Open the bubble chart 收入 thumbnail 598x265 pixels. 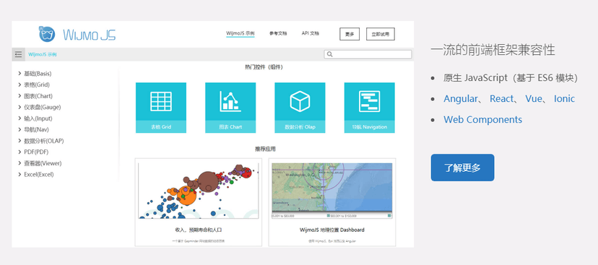199,191
